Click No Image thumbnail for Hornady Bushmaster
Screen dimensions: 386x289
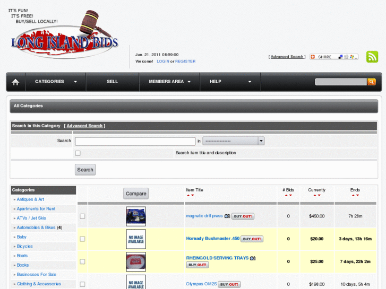[x=136, y=239]
